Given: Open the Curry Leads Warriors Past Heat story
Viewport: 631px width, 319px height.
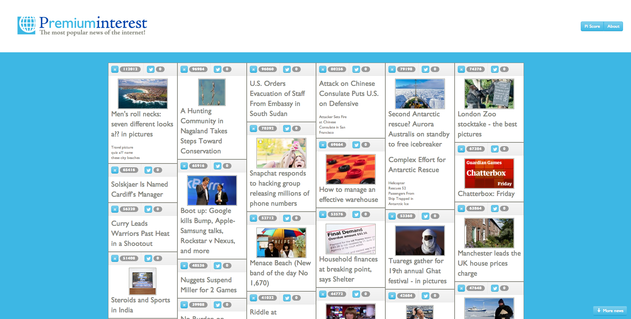Looking at the screenshot, I should click(x=140, y=233).
